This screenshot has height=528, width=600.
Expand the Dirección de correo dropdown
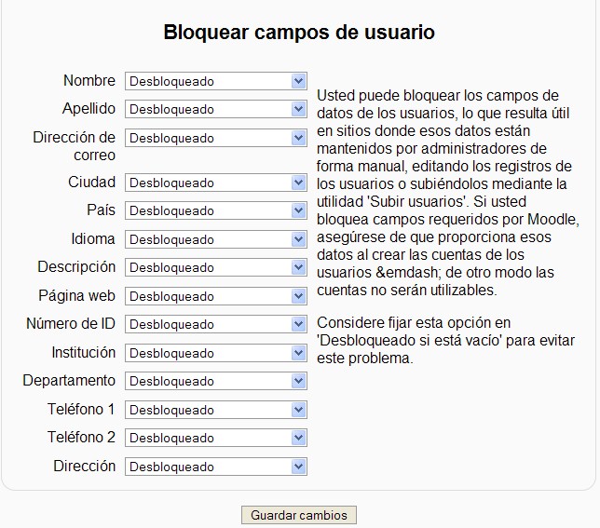click(215, 138)
